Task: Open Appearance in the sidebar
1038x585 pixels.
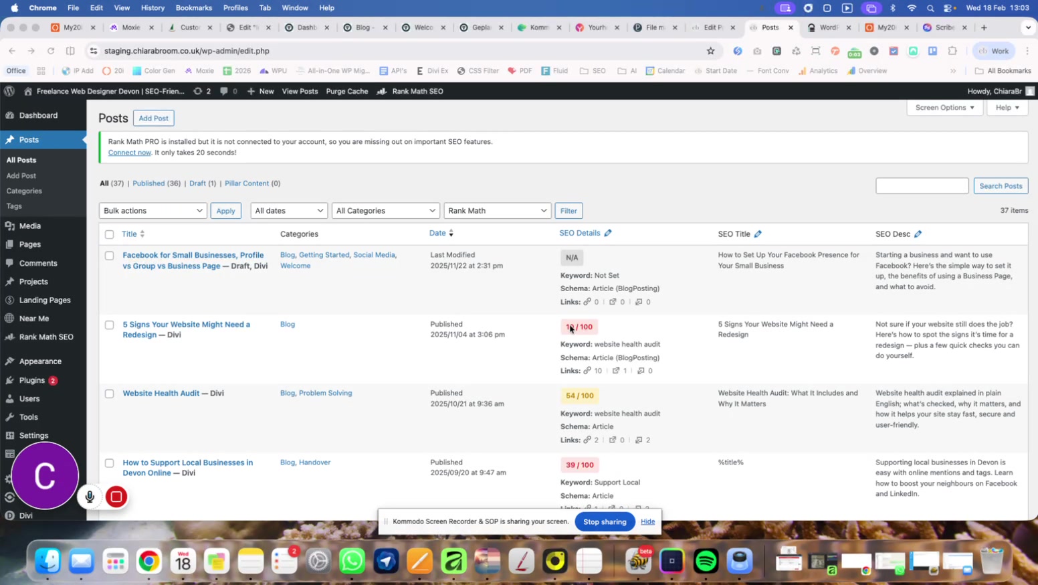Action: 40,361
